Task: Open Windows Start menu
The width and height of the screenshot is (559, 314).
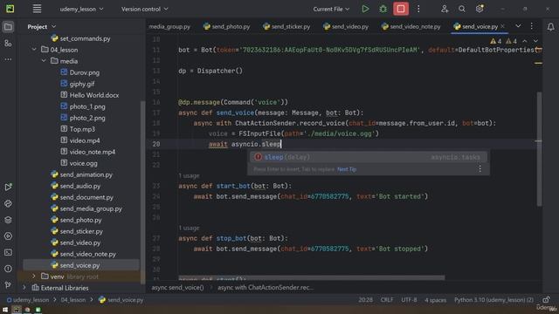Action: pos(5,311)
